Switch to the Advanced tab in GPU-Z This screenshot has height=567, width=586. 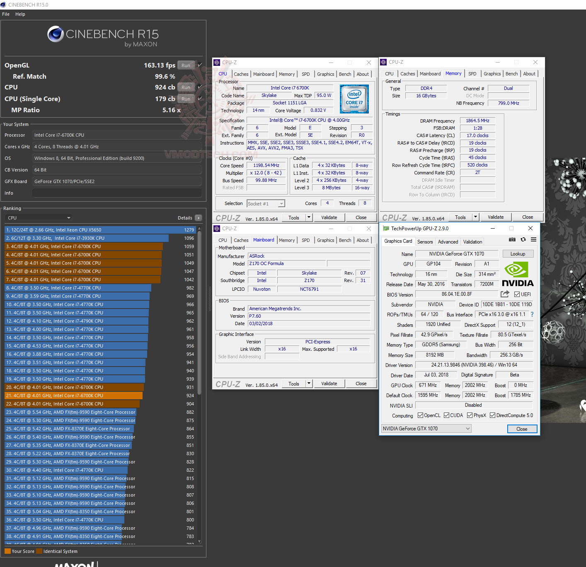point(448,242)
